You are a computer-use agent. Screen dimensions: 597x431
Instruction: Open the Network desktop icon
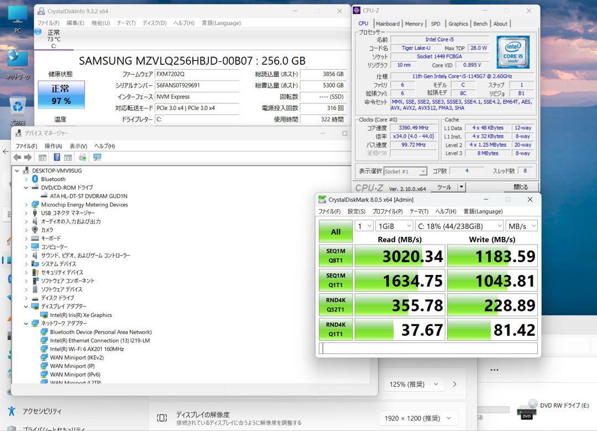pyautogui.click(x=18, y=64)
